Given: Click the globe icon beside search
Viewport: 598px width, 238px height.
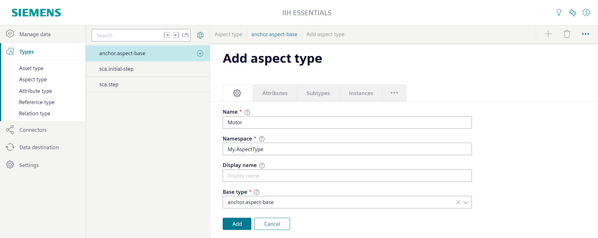Looking at the screenshot, I should point(200,35).
